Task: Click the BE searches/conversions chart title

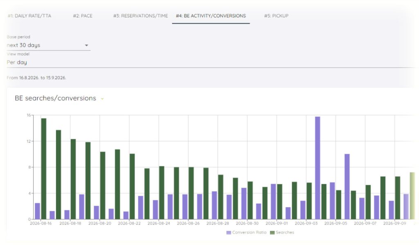Action: 55,98
